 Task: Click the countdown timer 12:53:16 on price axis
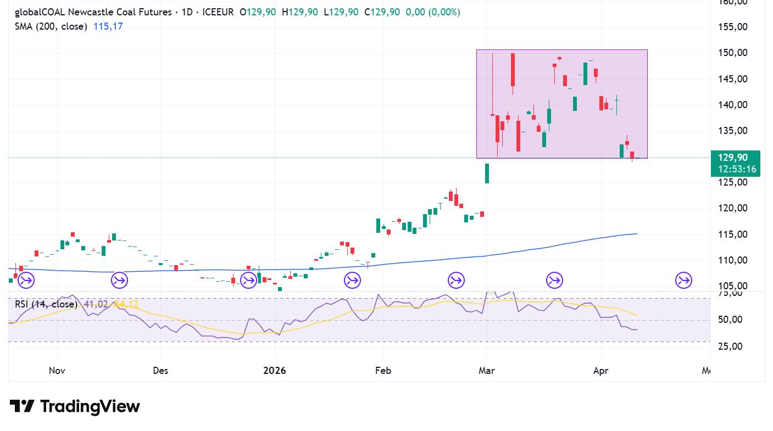[737, 169]
